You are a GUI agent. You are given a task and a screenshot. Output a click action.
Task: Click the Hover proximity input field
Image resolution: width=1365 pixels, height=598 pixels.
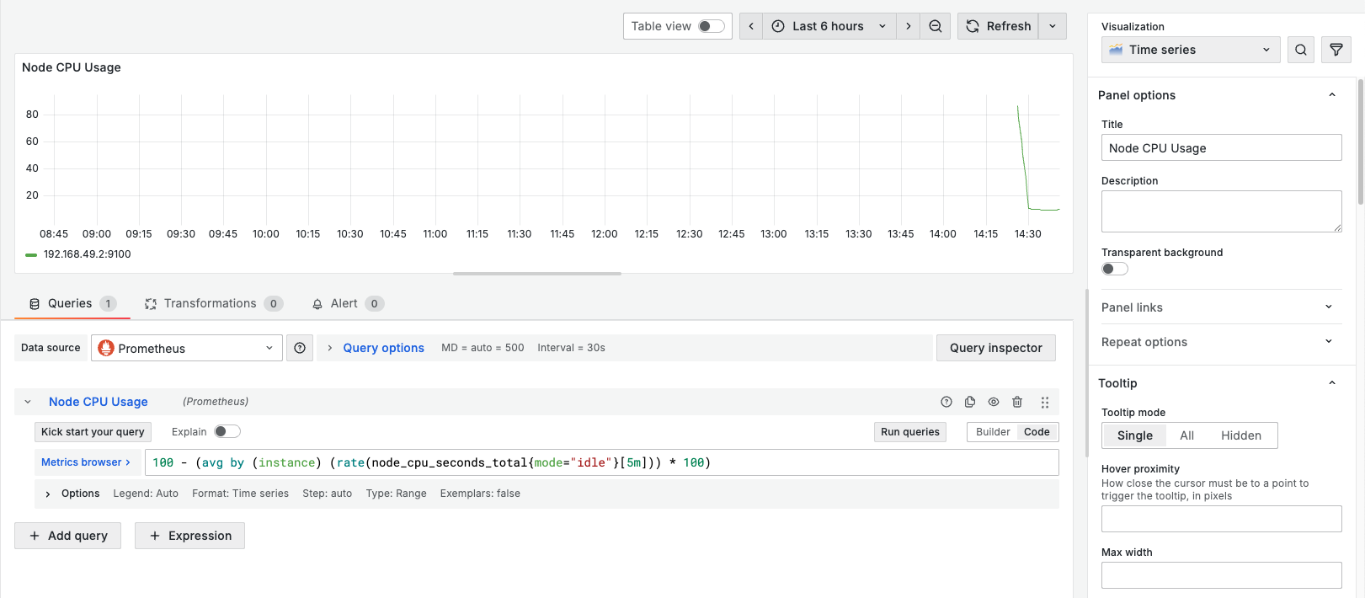coord(1221,519)
